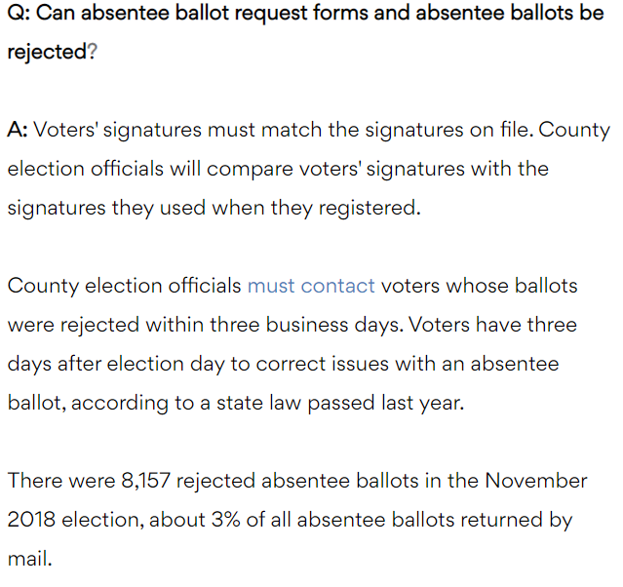Viewport: 623px width, 587px height.
Task: Click the number "8,157" in the last paragraph
Action: [146, 480]
